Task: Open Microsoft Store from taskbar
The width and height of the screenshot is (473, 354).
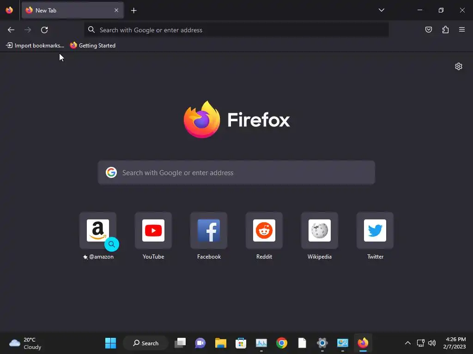Action: 241,343
